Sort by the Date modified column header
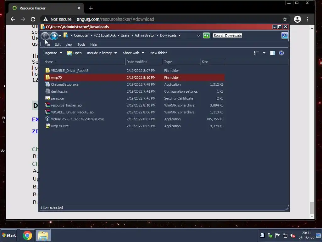The height and width of the screenshot is (242, 322). pos(144,62)
